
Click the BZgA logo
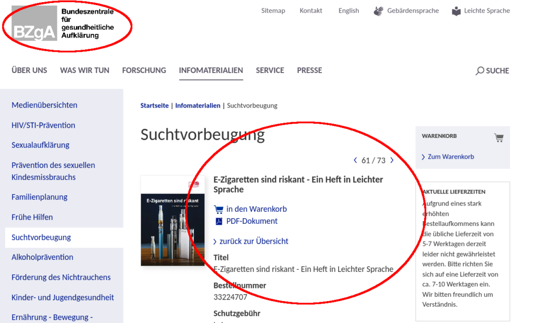coord(34,23)
